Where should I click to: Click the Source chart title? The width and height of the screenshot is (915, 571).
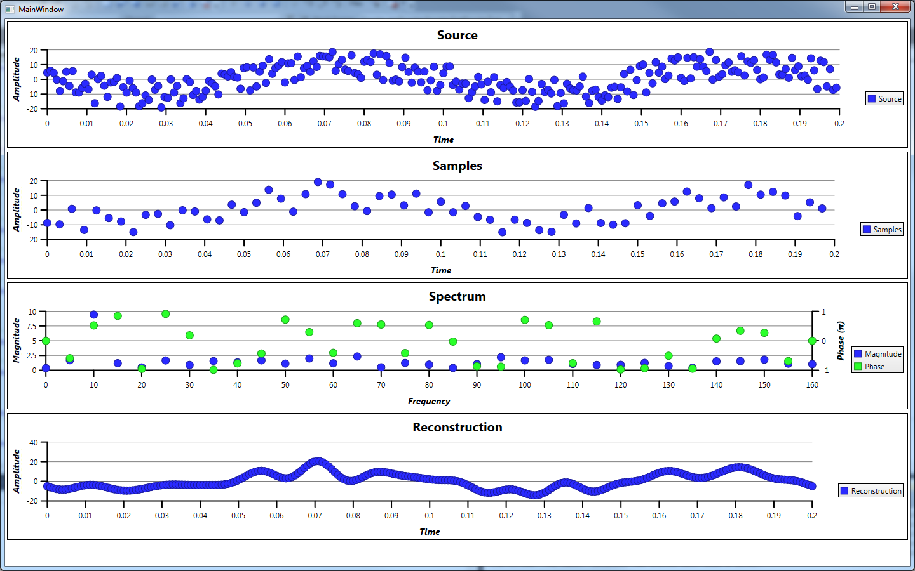457,36
